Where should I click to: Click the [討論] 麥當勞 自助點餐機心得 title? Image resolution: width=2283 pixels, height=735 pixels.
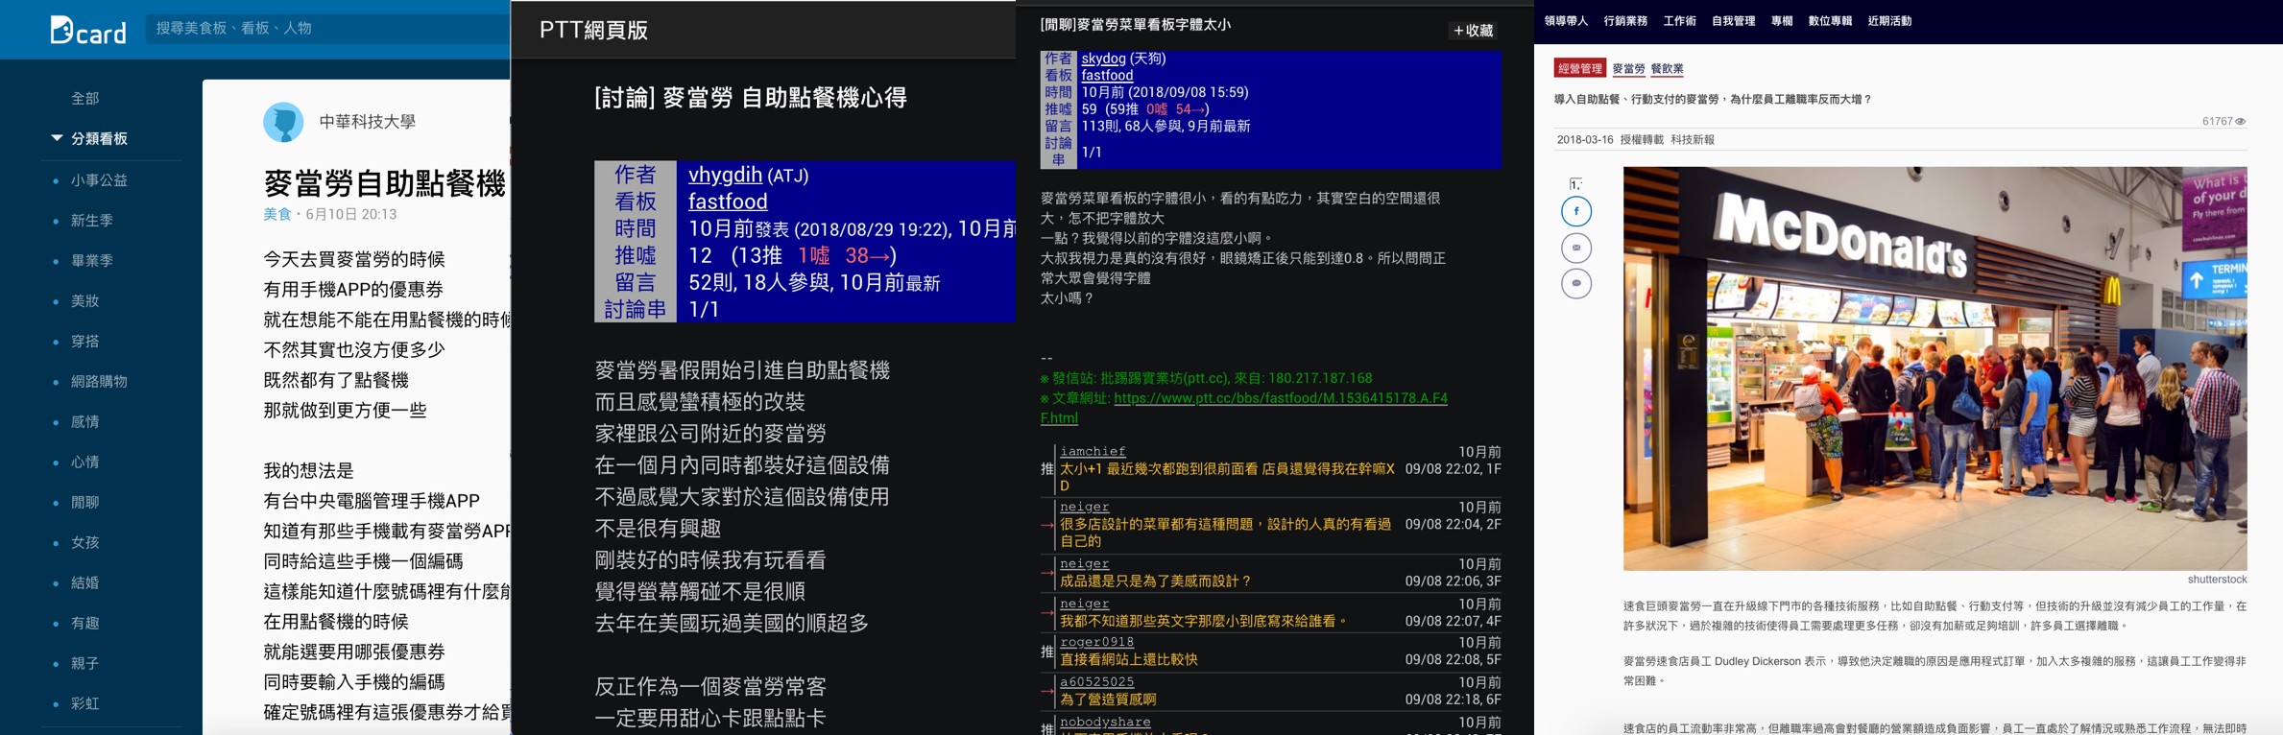(x=751, y=98)
